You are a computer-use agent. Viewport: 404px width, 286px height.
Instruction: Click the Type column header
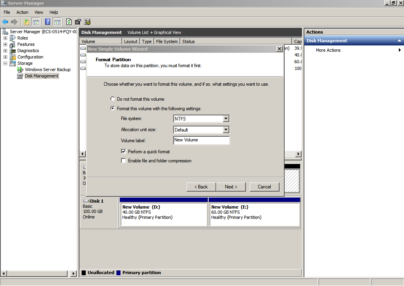(147, 41)
